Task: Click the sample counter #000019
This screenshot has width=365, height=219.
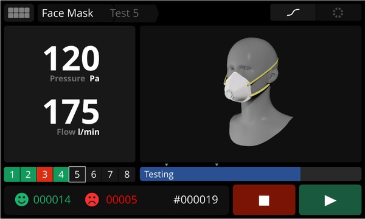Action: (196, 200)
